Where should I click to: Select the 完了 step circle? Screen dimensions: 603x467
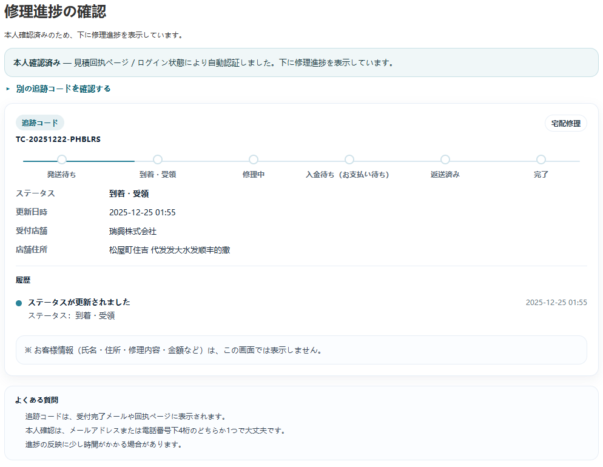pos(541,160)
